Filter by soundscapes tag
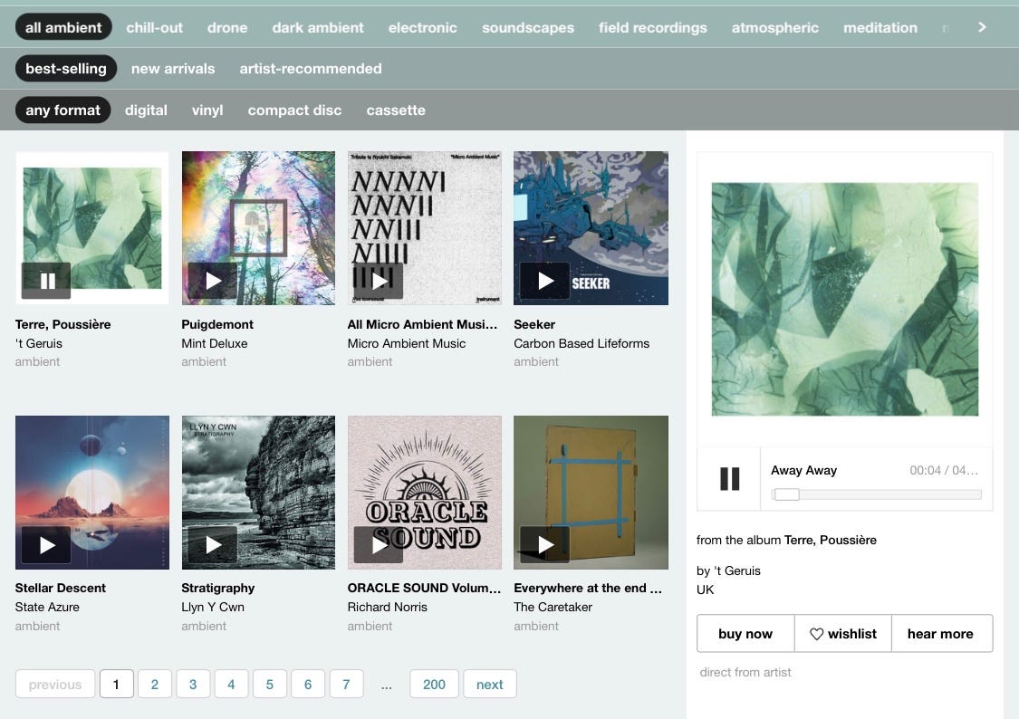Screen dimensions: 1019x719 528,27
